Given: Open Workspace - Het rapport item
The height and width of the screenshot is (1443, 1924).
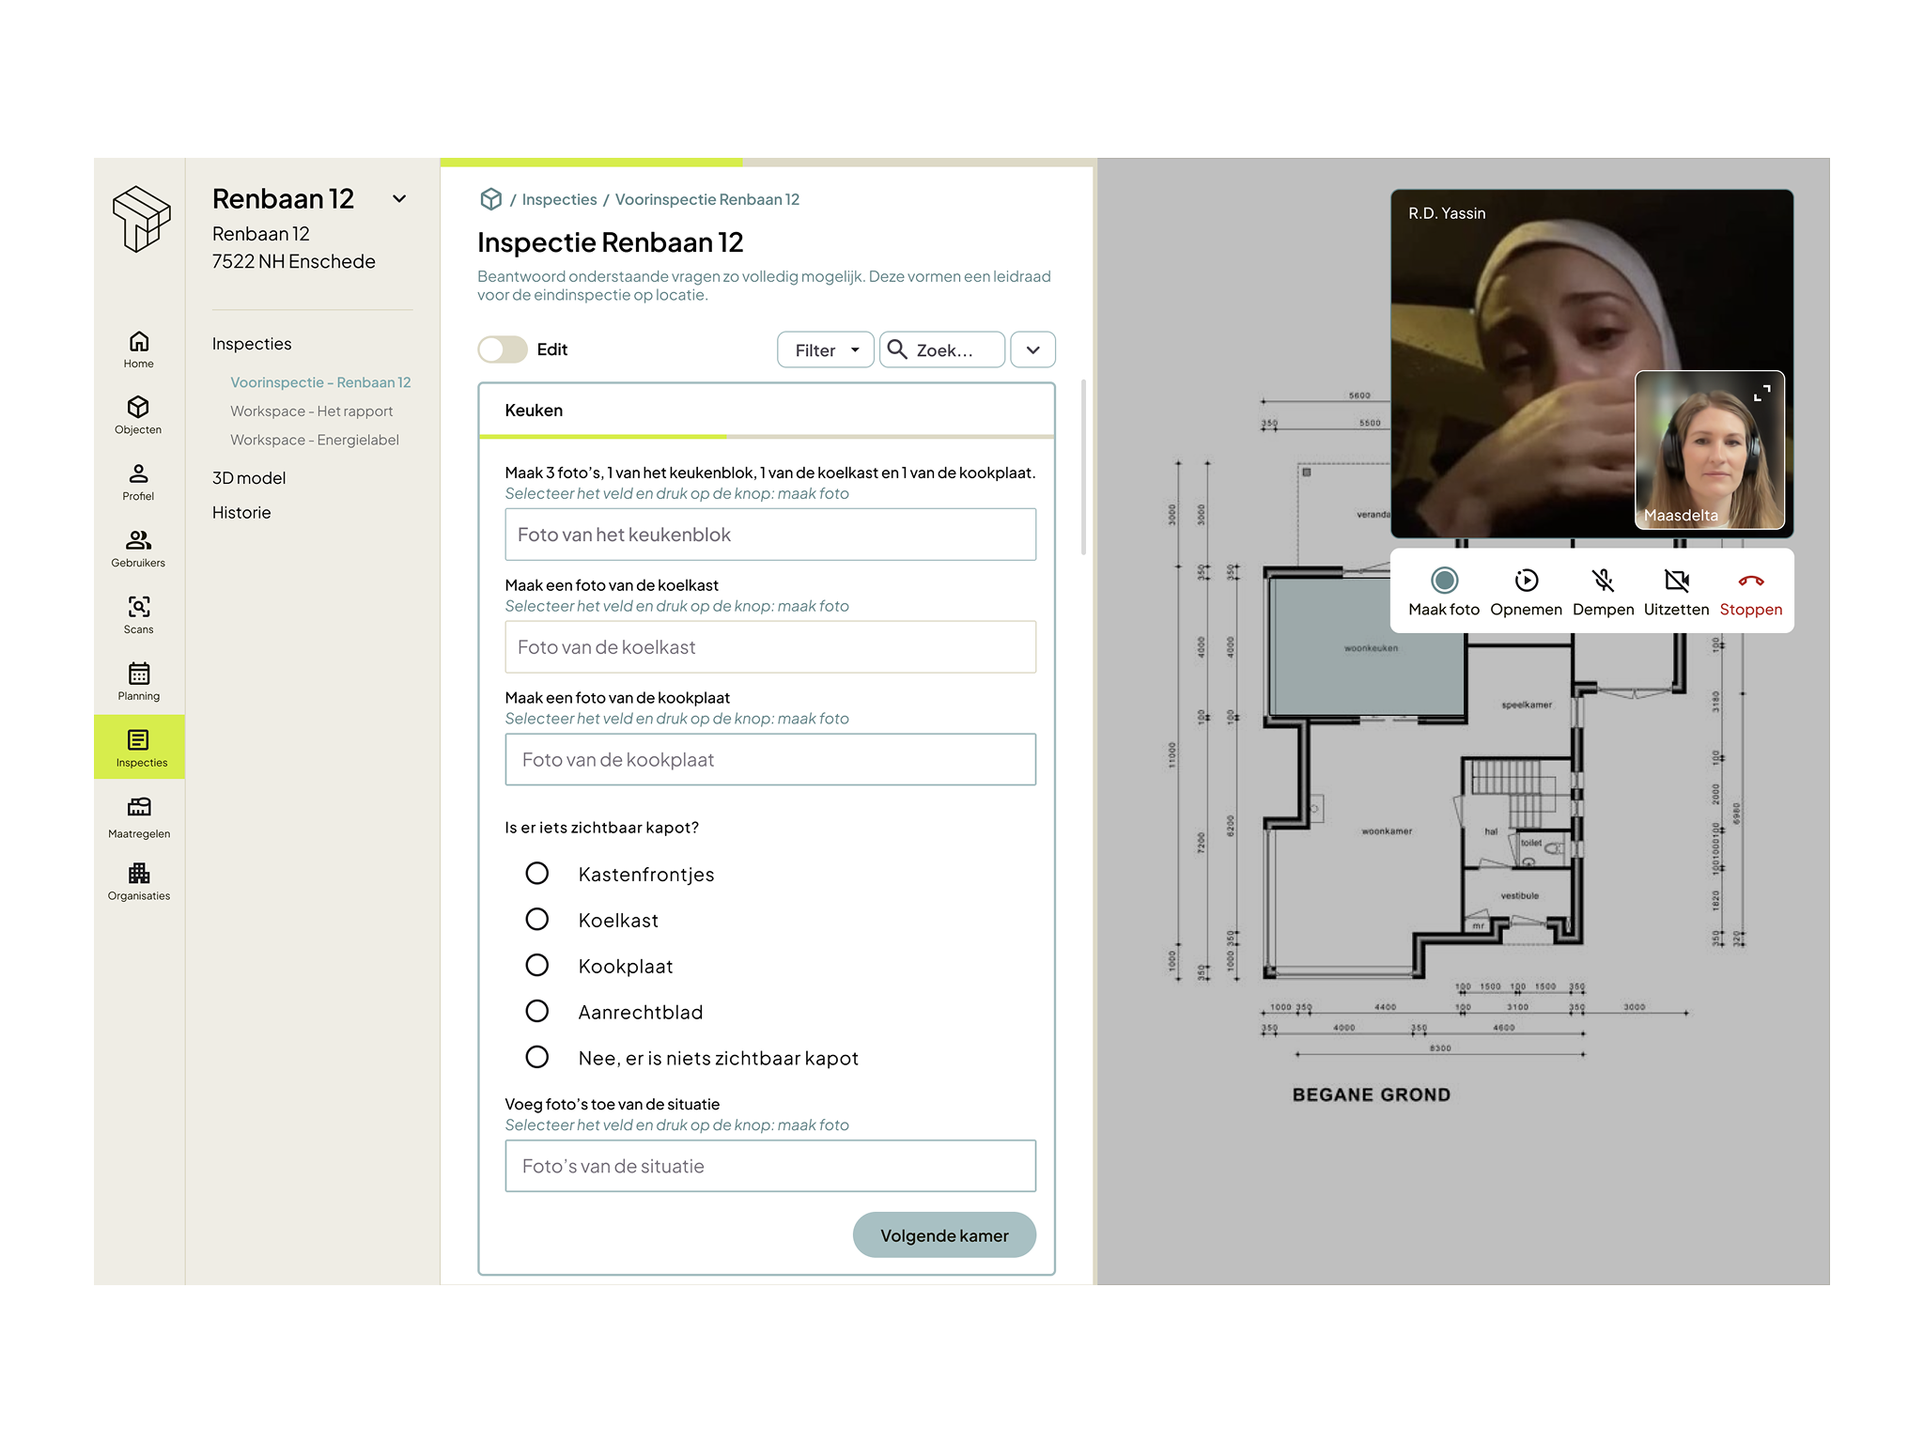Looking at the screenshot, I should [x=312, y=411].
